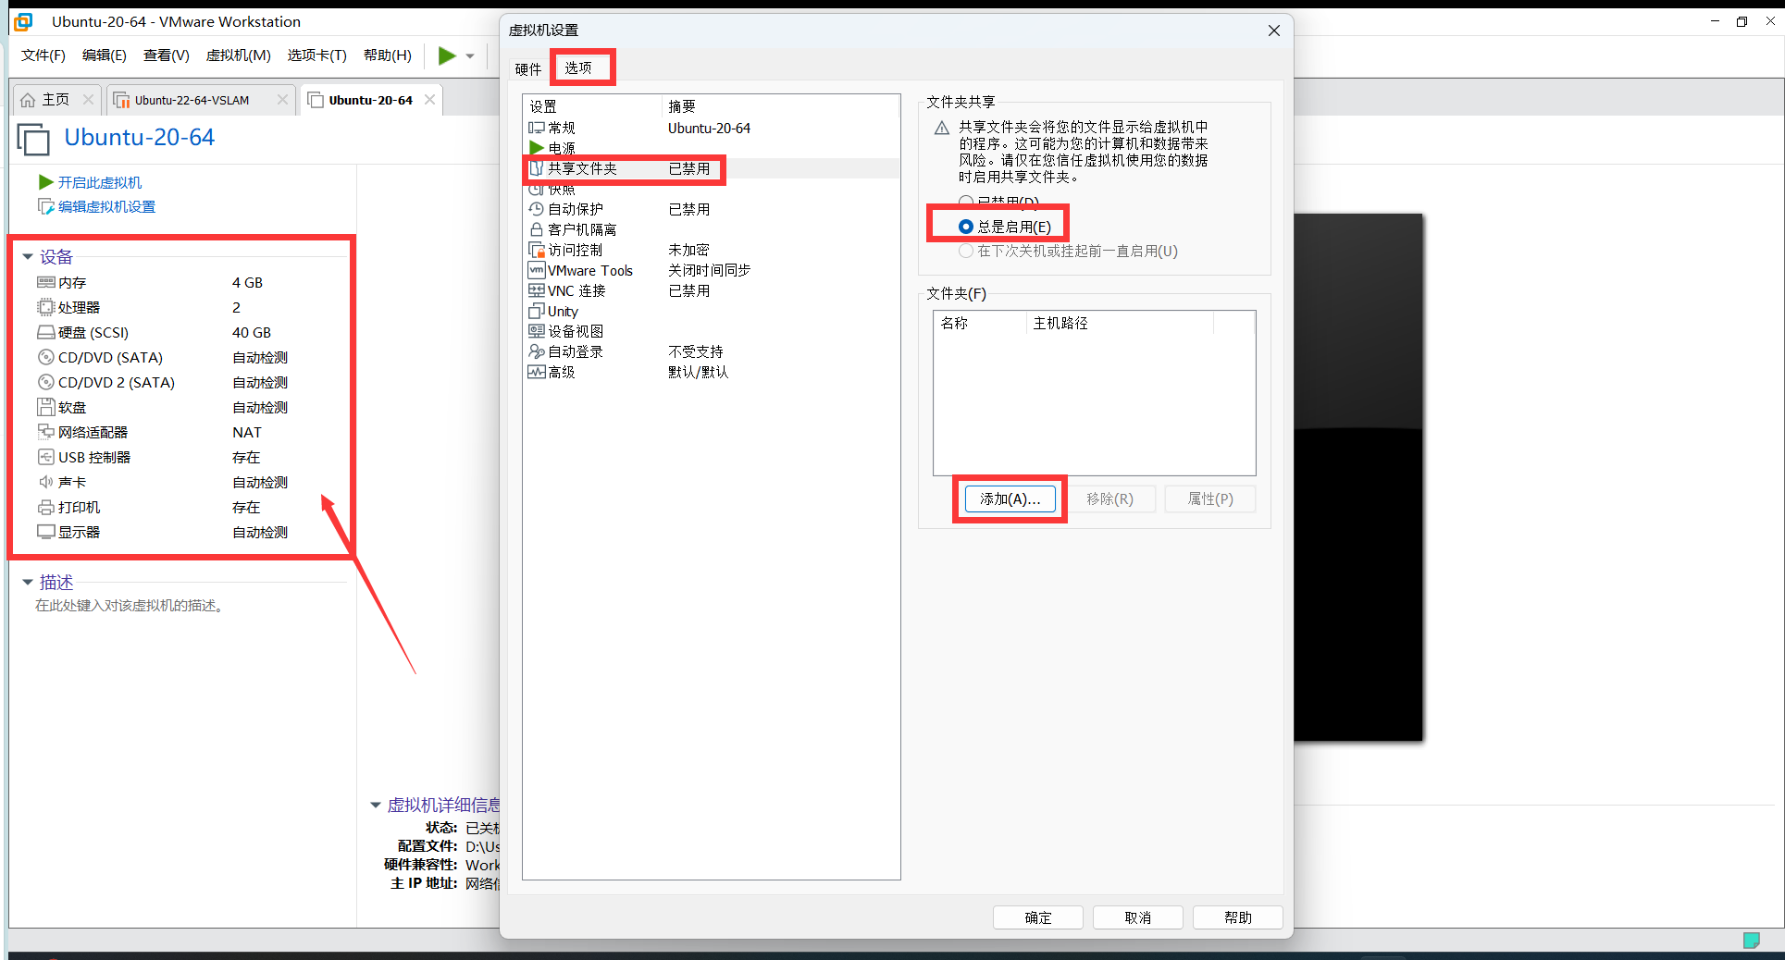Image resolution: width=1785 pixels, height=960 pixels.
Task: Select the 高级 advanced settings icon
Action: [537, 372]
